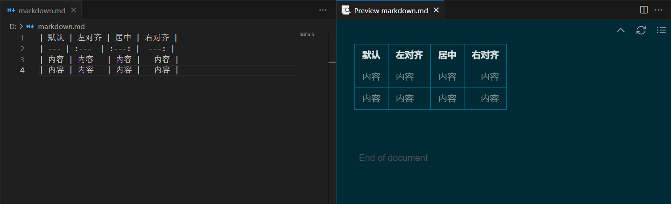Click the breadcrumb chevron separator after D:
671x204 pixels.
pos(21,27)
